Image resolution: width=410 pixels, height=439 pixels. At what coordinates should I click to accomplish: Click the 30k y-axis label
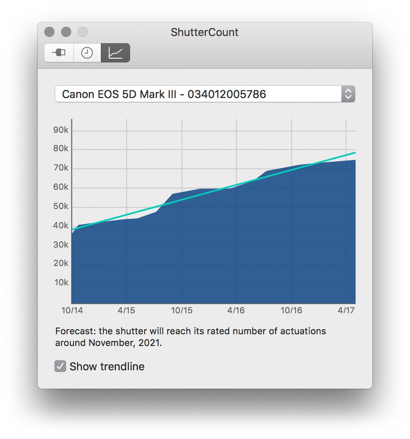pos(61,245)
